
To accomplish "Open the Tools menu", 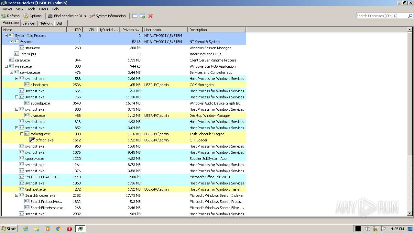I will point(31,9).
